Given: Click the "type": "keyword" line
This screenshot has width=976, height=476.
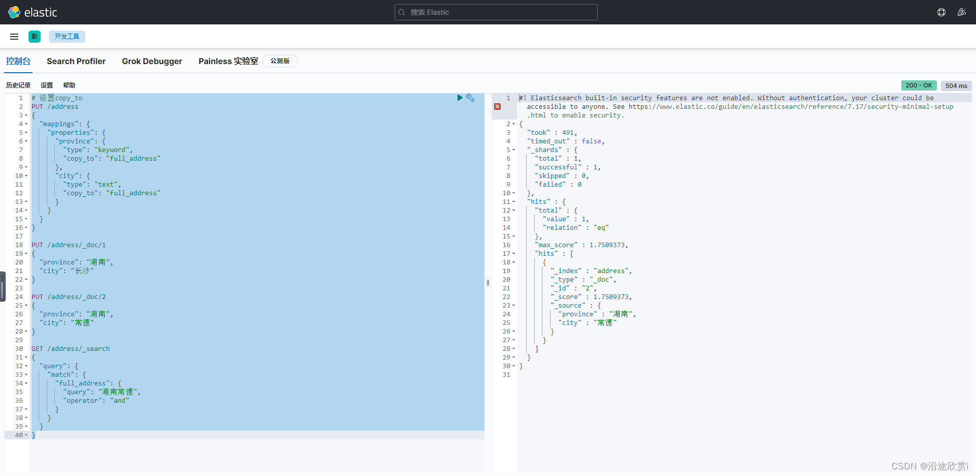Looking at the screenshot, I should tap(98, 150).
